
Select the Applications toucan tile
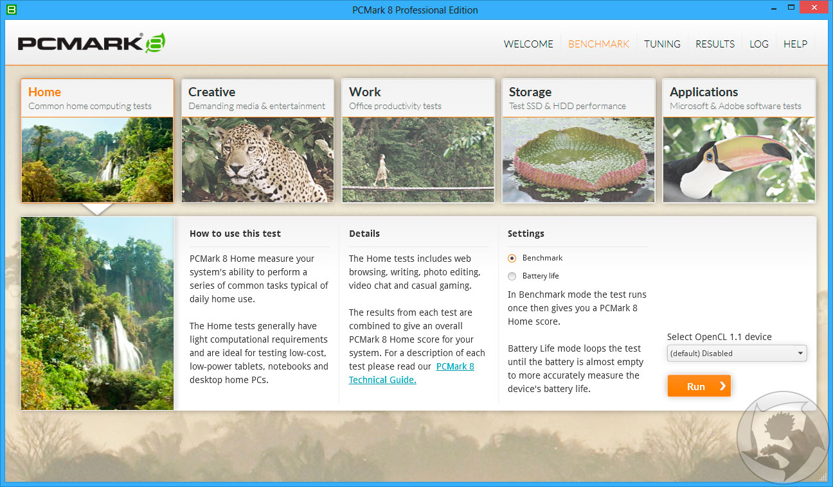pyautogui.click(x=739, y=141)
